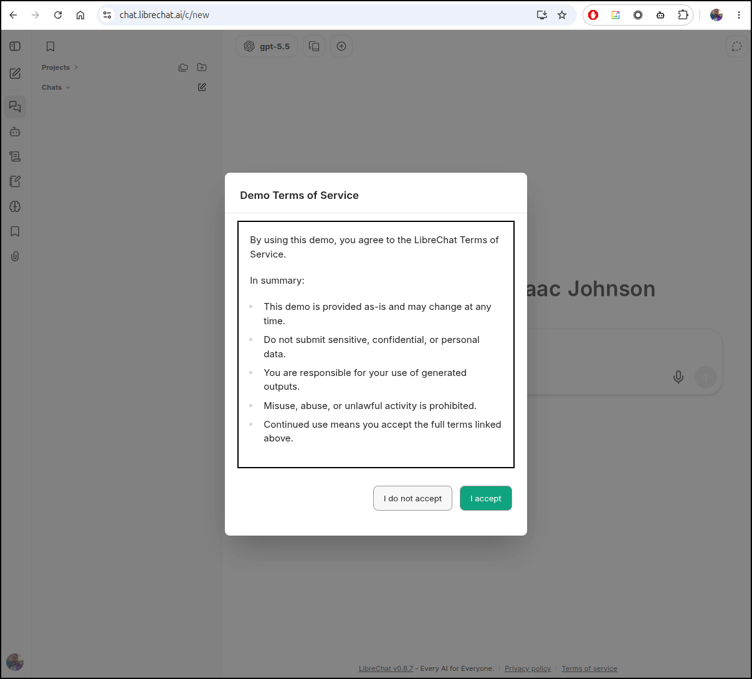Start a new chat from left rail
This screenshot has height=679, width=752.
click(16, 74)
